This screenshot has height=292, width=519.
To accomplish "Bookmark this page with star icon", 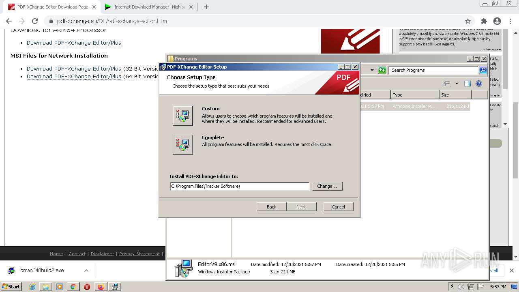I will pyautogui.click(x=468, y=21).
